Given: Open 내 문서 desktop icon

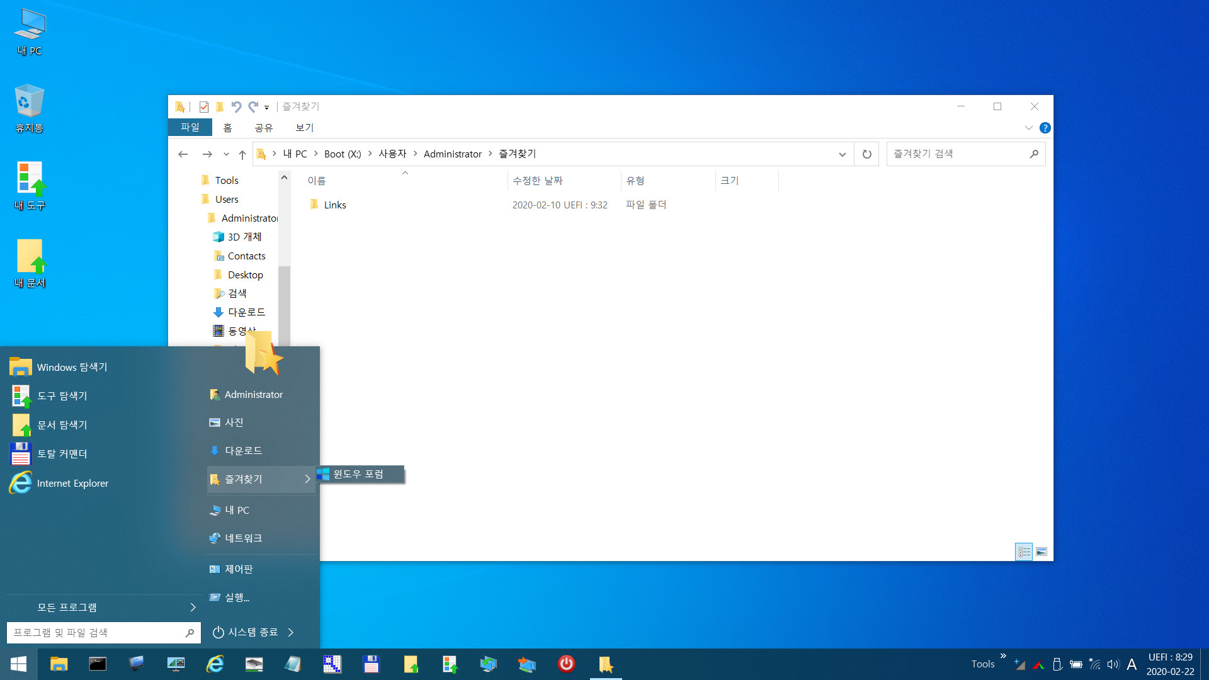Looking at the screenshot, I should coord(30,264).
